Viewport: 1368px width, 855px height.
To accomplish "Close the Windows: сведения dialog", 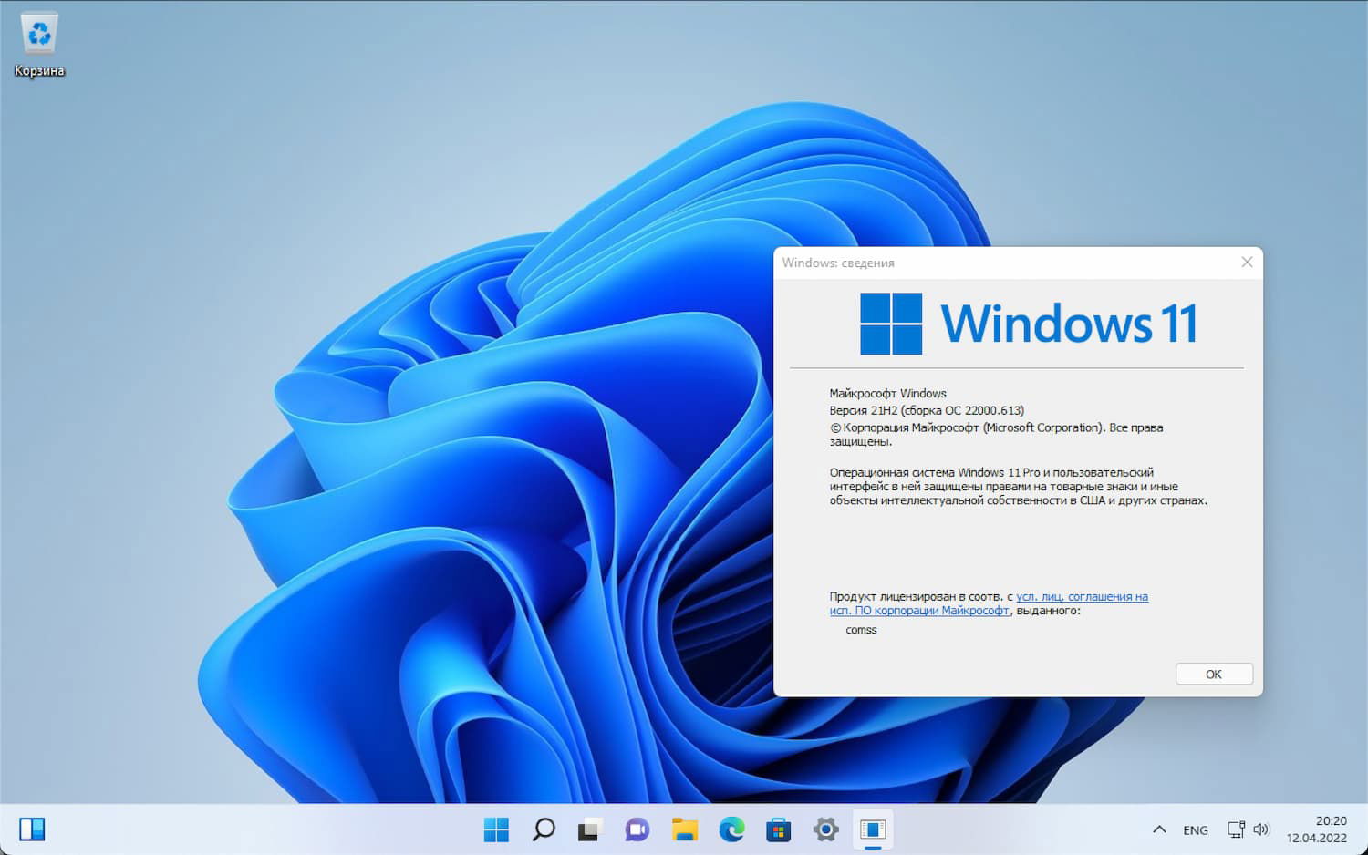I will tap(1247, 263).
